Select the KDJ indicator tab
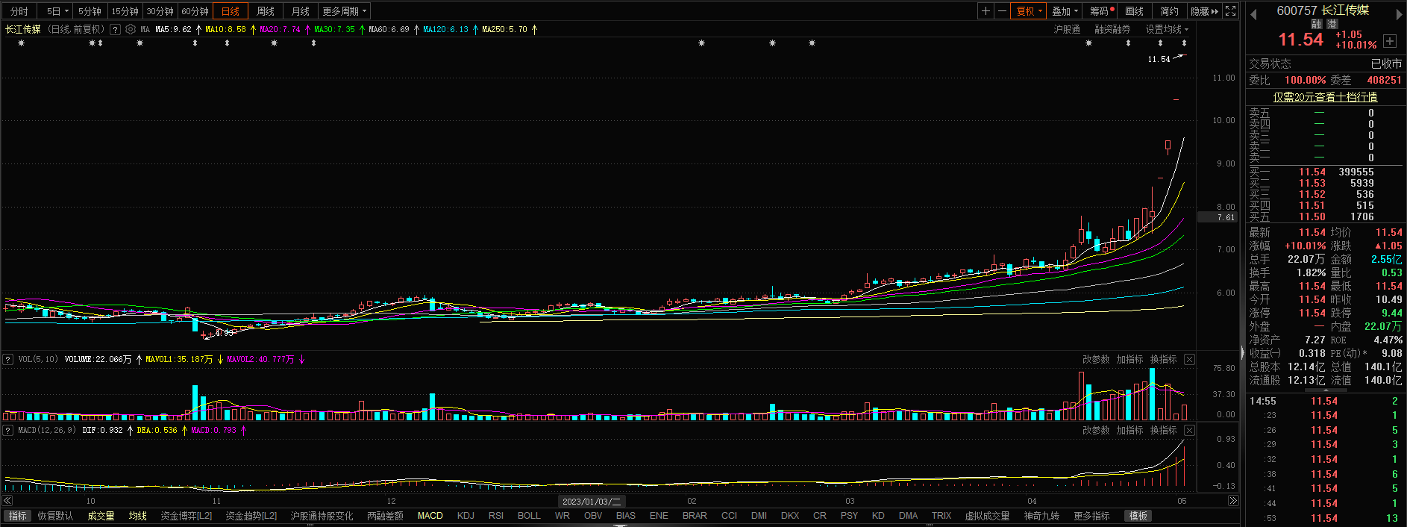The image size is (1407, 527). tap(466, 516)
